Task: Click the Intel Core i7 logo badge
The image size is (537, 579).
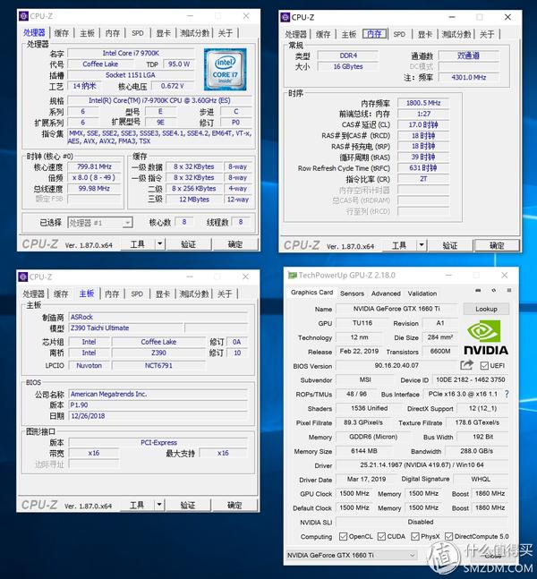Action: [x=225, y=70]
